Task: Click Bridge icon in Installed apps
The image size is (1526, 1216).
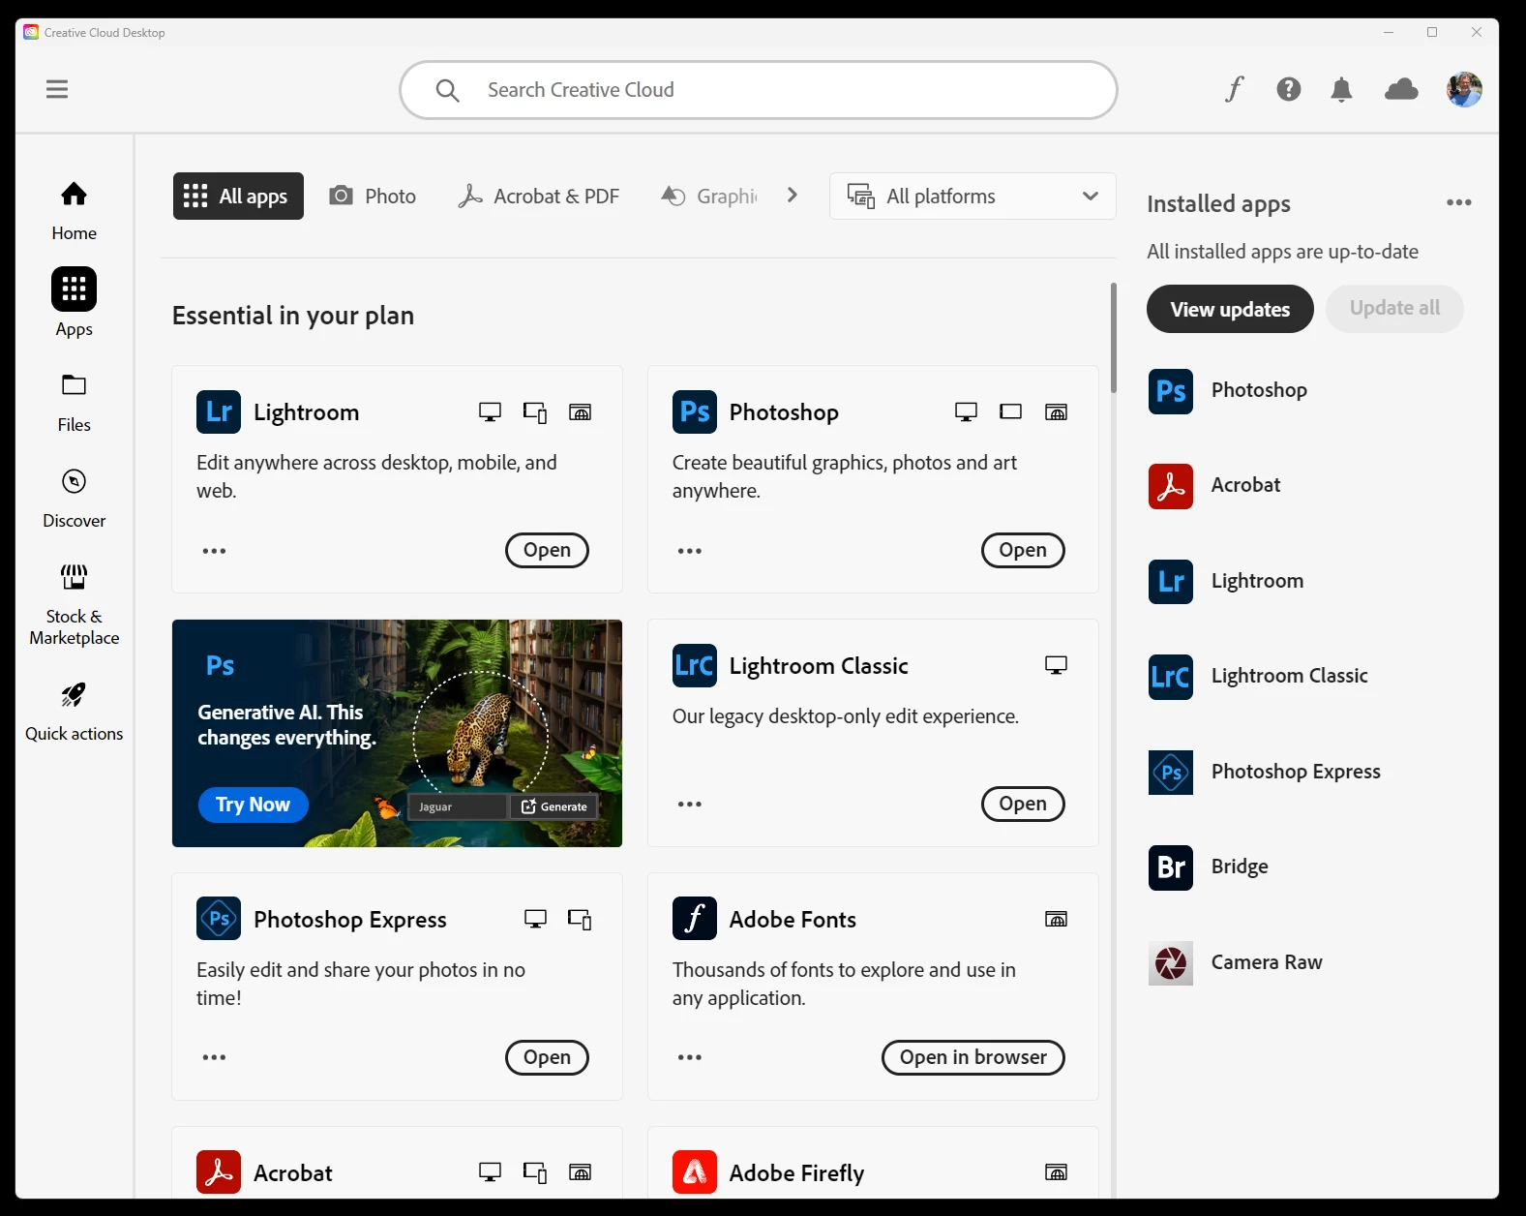Action: 1171,867
